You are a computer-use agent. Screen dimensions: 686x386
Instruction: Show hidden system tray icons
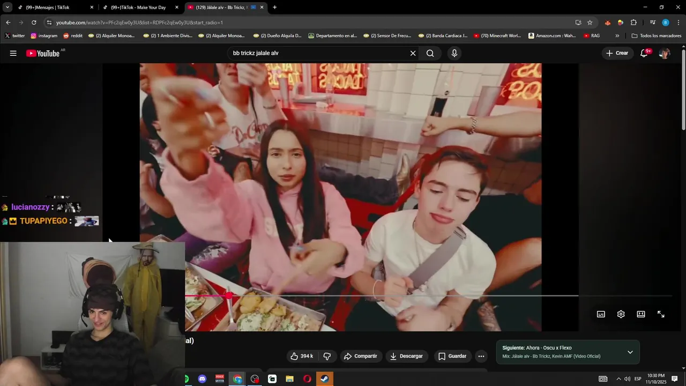[618, 379]
